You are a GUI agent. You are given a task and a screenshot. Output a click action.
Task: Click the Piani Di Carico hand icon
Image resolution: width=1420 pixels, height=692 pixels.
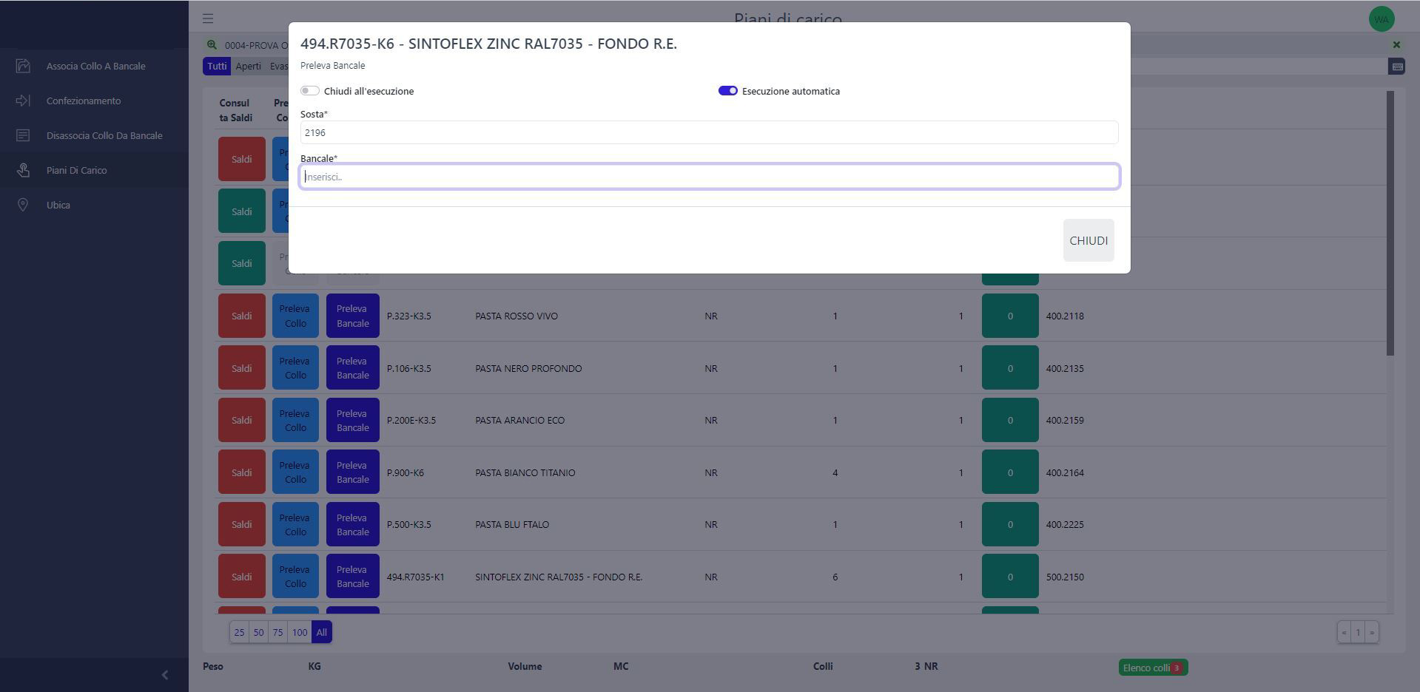[x=23, y=170]
